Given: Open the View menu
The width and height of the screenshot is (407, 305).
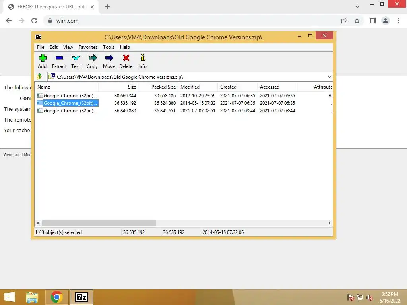Looking at the screenshot, I should click(x=68, y=47).
